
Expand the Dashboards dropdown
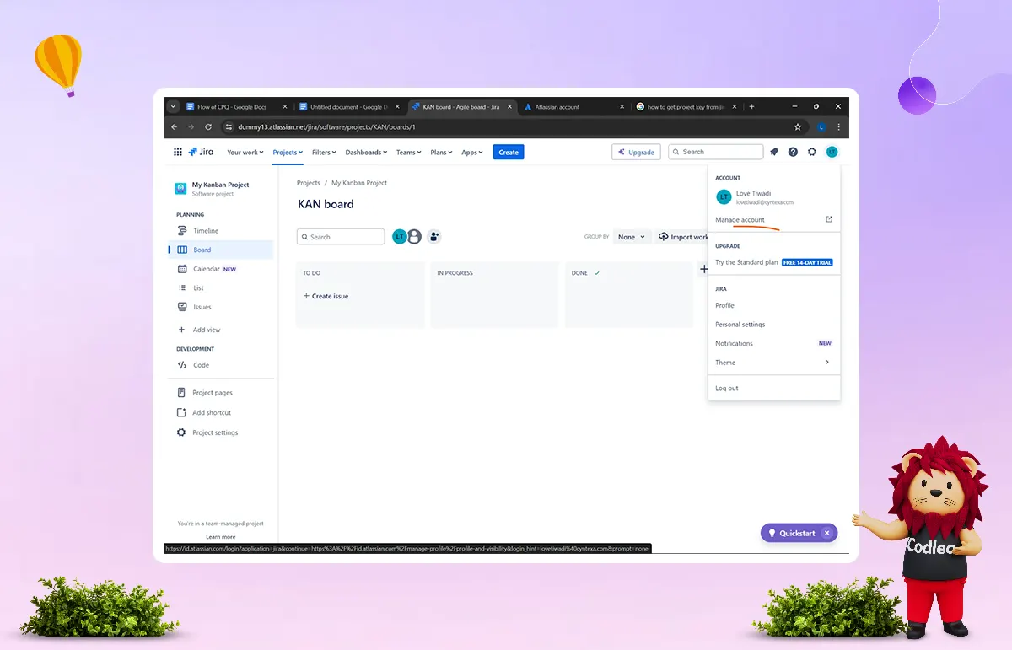366,153
